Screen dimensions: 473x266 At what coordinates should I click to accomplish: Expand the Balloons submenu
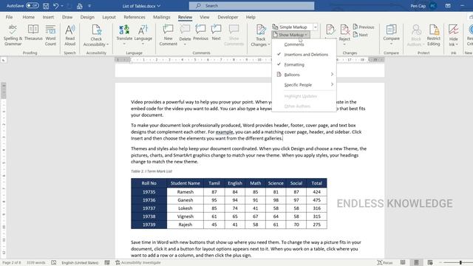(x=304, y=75)
